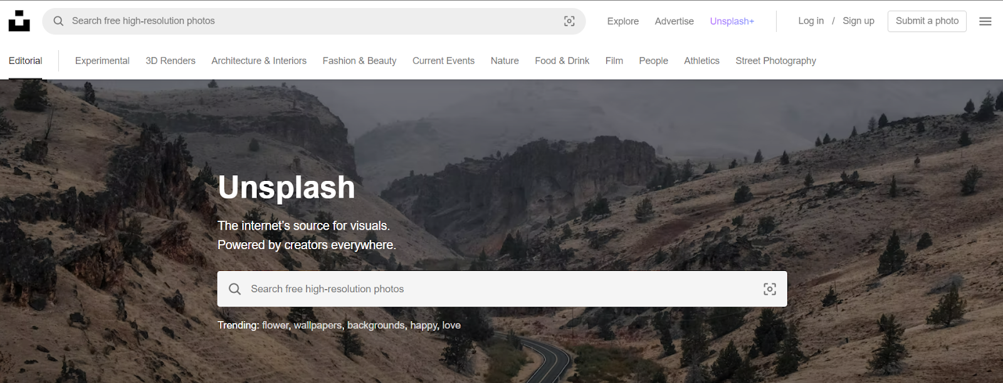Image resolution: width=1003 pixels, height=383 pixels.
Task: Click the magnifier icon in hero search box
Action: (x=235, y=289)
